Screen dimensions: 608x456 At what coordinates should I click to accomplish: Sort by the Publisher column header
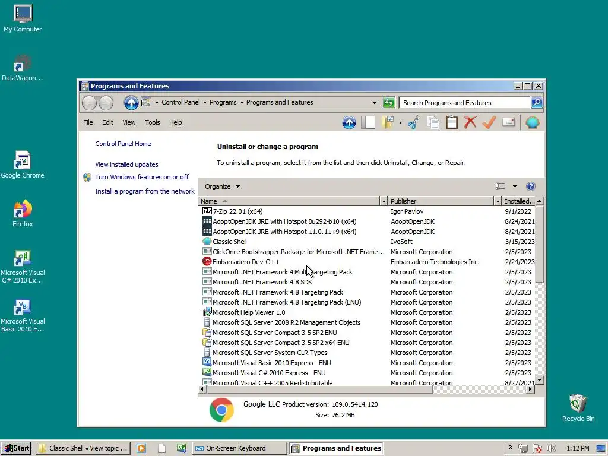tap(441, 201)
